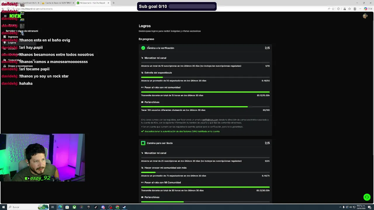The image size is (374, 210).
Task: Click the green Camino a la verificación badge icon
Action: pos(143,48)
